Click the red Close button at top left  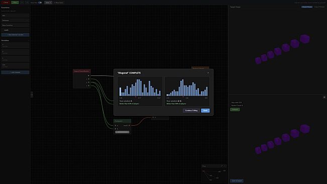(6, 3)
